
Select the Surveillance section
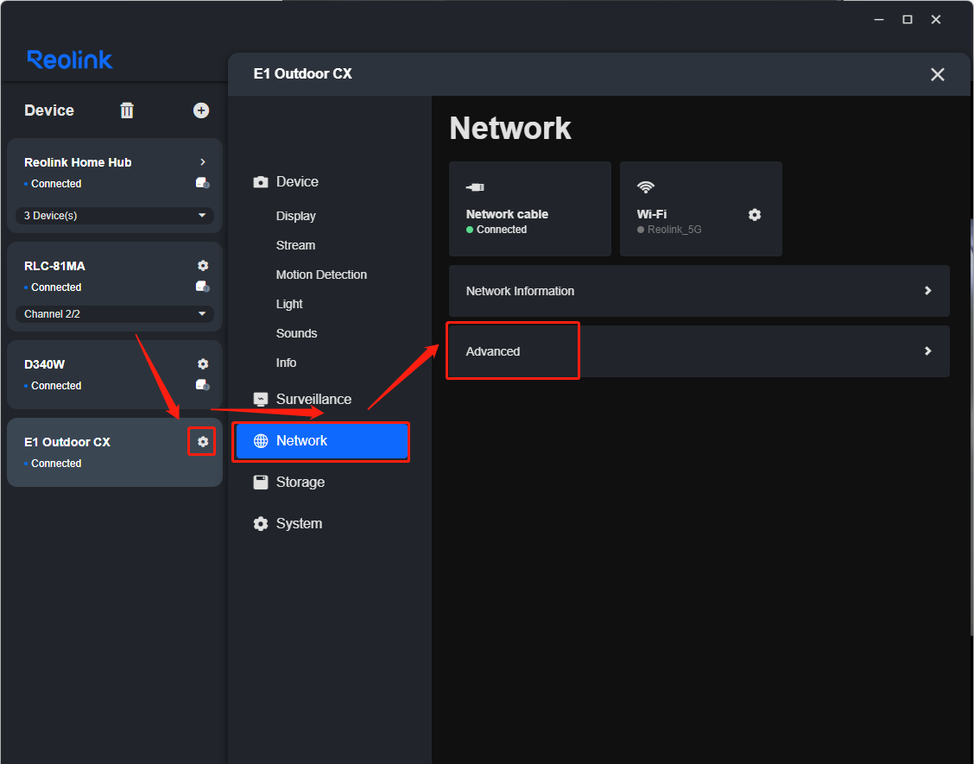tap(302, 399)
